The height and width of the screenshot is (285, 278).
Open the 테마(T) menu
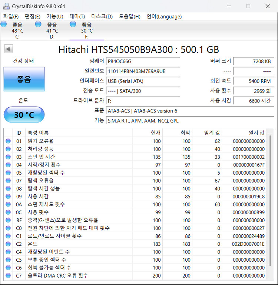click(77, 17)
